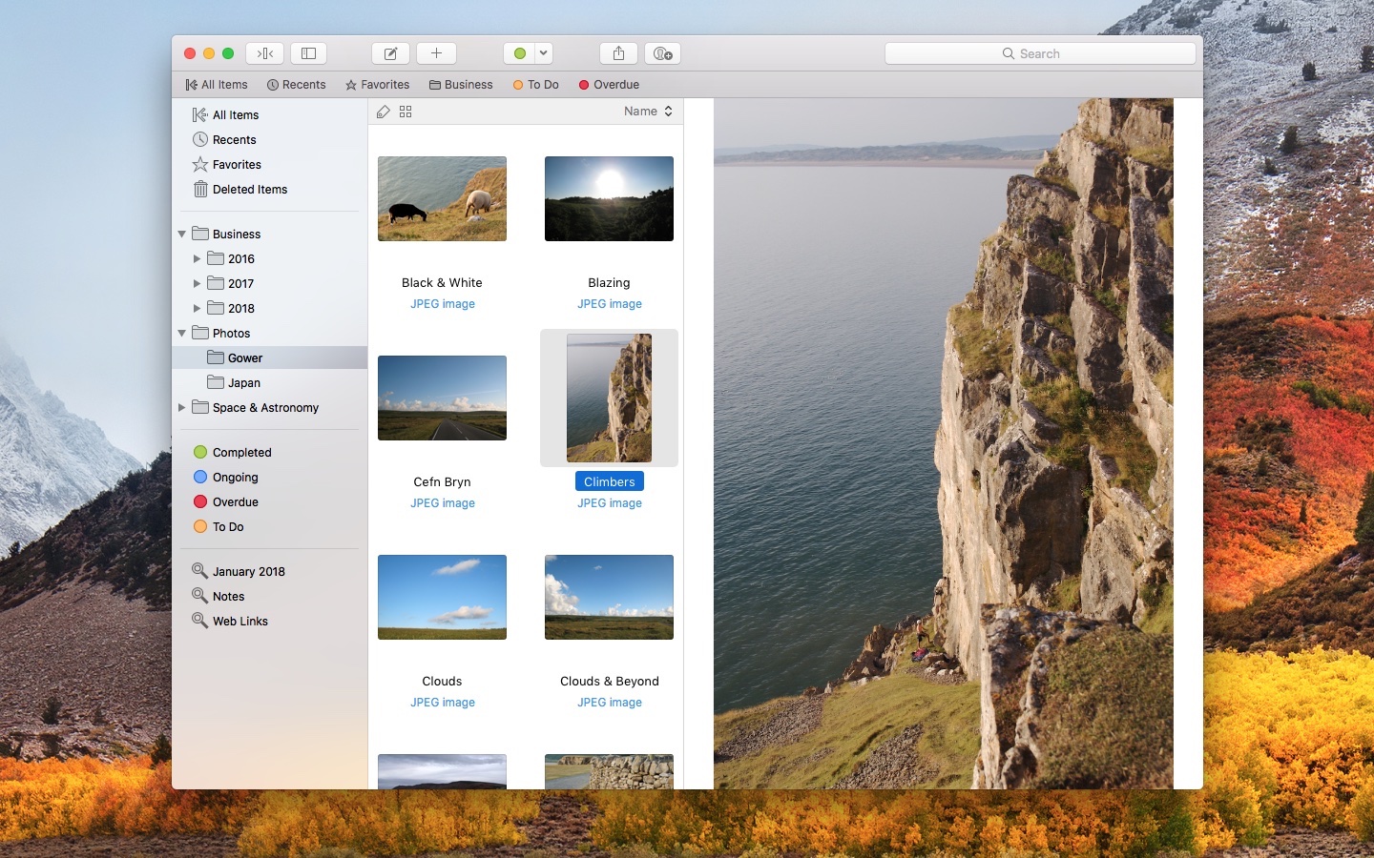Switch to icon grid view
Viewport: 1374px width, 858px height.
pos(406,112)
